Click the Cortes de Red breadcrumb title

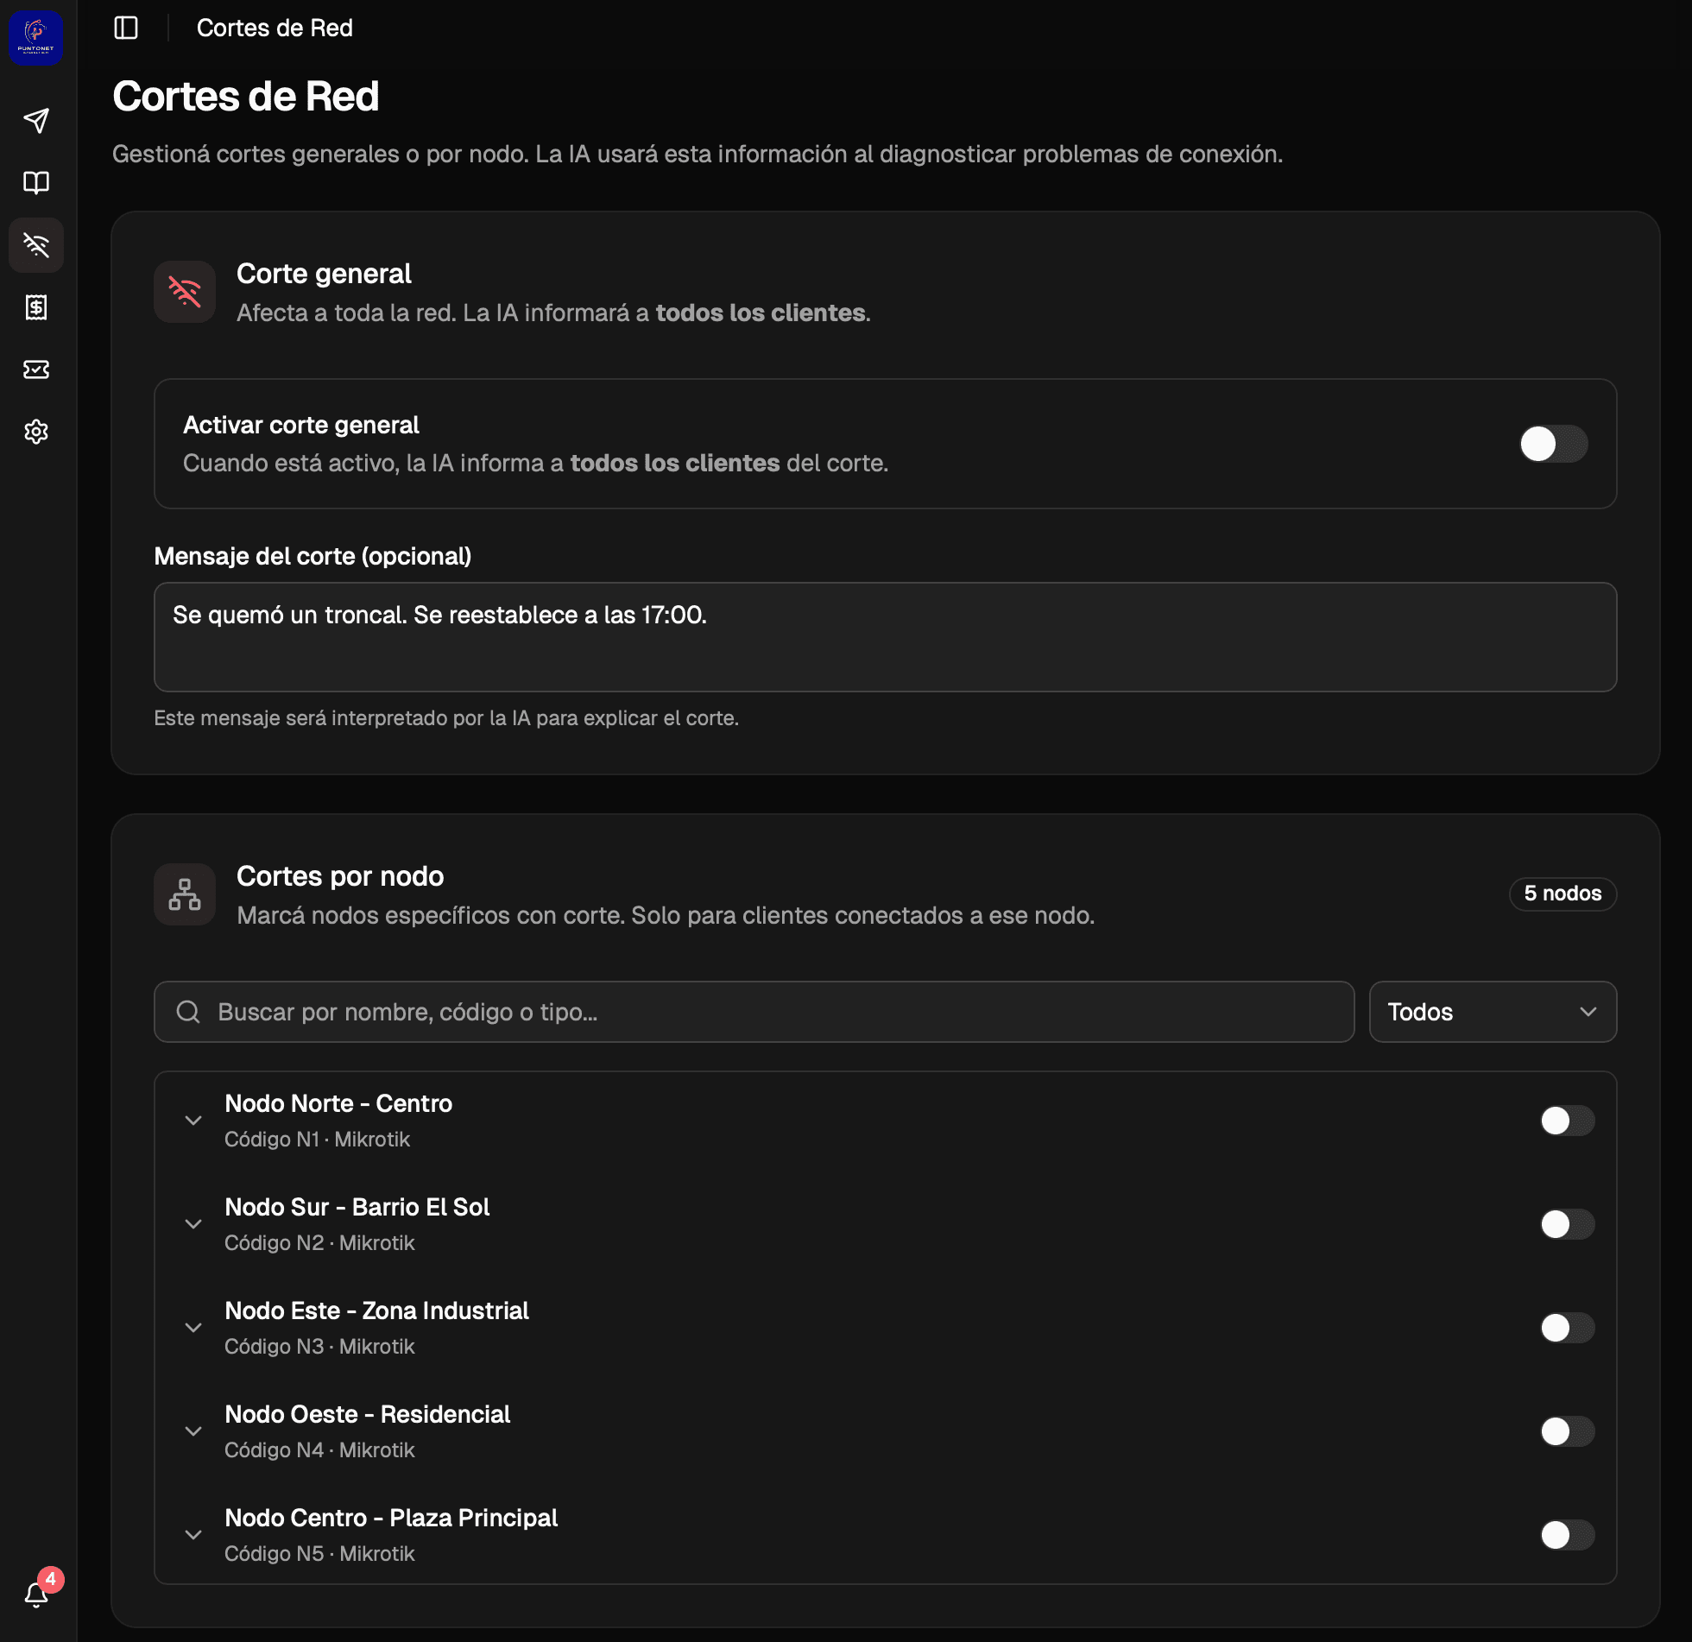(x=275, y=28)
